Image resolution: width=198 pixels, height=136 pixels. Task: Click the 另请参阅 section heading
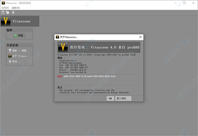[12, 45]
